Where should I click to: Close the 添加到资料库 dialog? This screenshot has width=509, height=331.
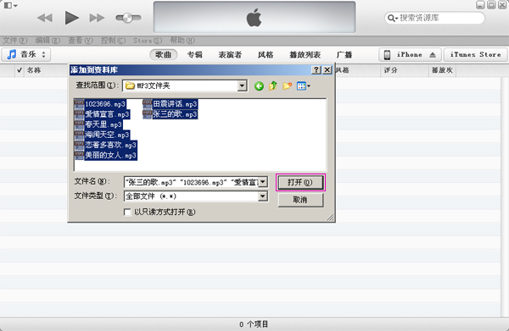[327, 70]
